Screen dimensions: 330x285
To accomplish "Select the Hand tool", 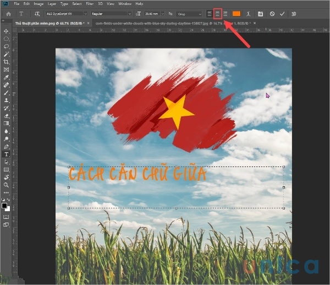I will (6, 177).
